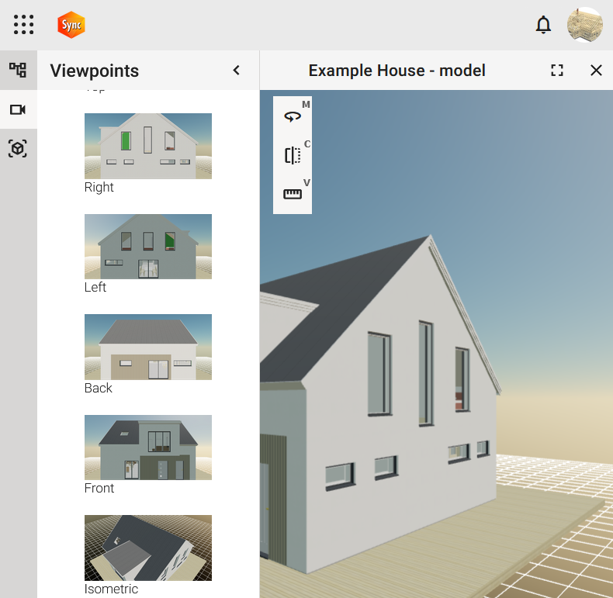Click the Back viewpoint label

coord(99,388)
